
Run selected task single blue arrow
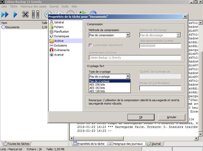point(15,14)
